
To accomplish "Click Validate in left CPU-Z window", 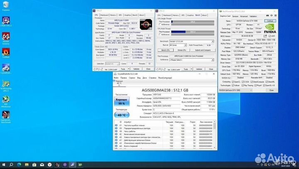I will tap(136, 69).
